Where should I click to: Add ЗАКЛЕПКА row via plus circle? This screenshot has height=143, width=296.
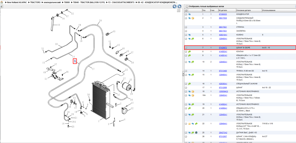click(x=186, y=31)
